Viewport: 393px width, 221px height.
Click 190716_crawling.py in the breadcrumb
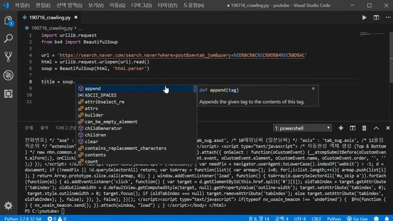pyautogui.click(x=52, y=28)
